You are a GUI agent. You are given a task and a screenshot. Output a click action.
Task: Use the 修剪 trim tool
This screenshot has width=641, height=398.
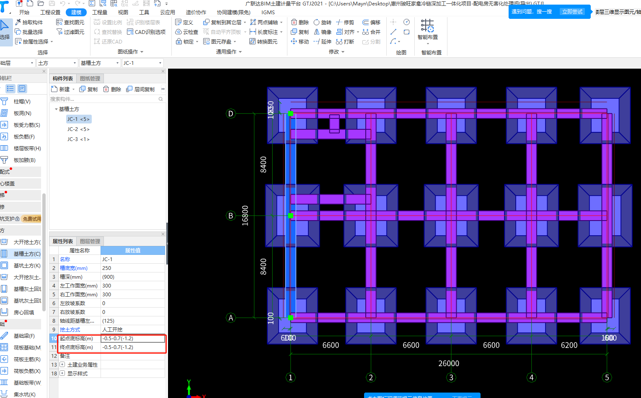(x=345, y=22)
